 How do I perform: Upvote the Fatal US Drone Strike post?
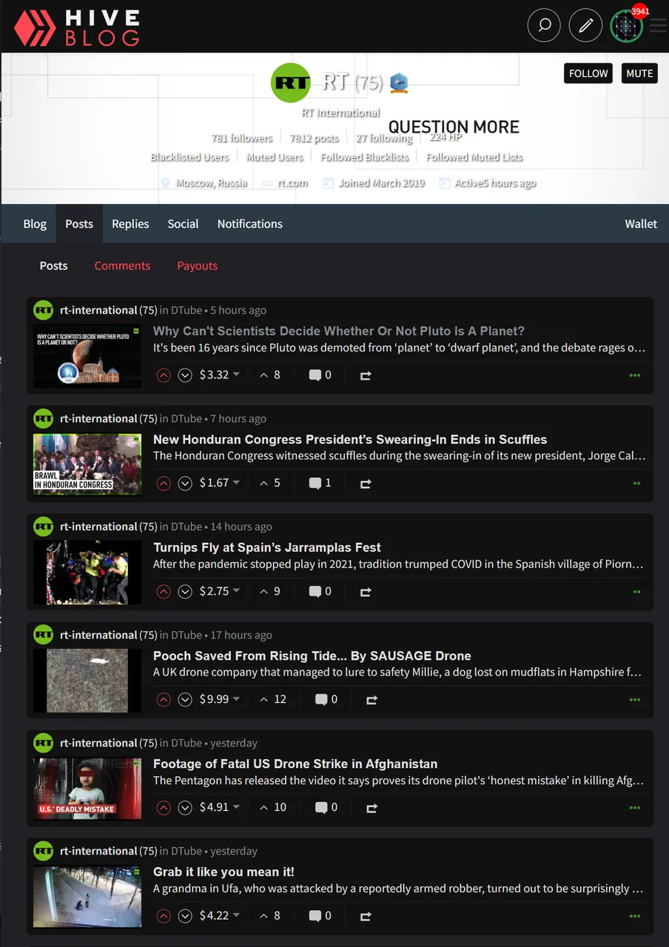[x=164, y=807]
